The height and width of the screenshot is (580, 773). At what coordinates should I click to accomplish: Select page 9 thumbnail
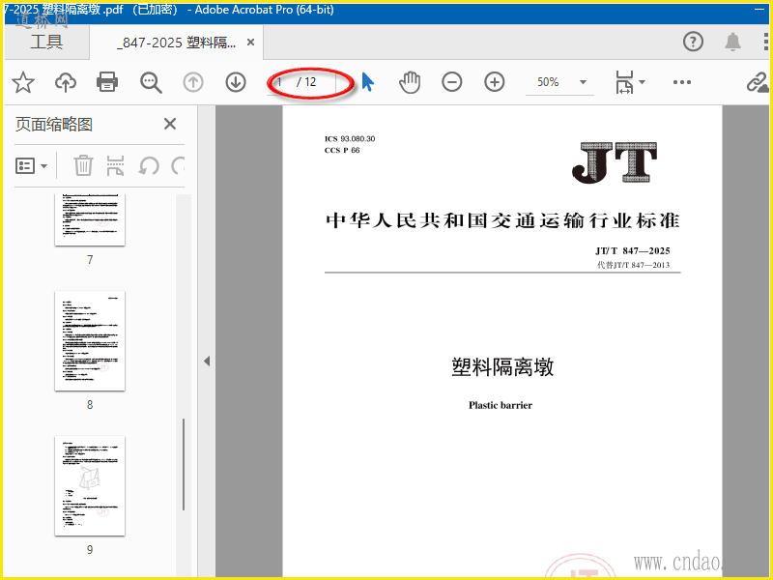click(90, 486)
